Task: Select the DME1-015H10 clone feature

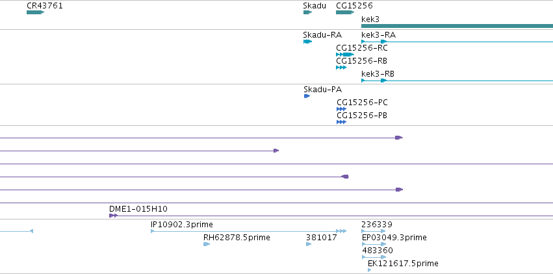Action: (331, 216)
